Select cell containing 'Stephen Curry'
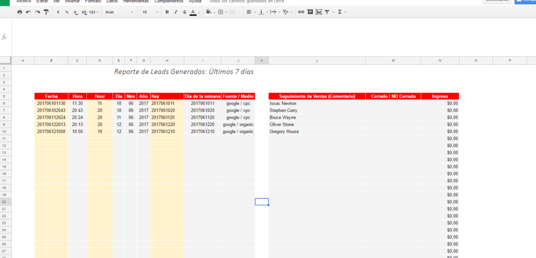 317,110
